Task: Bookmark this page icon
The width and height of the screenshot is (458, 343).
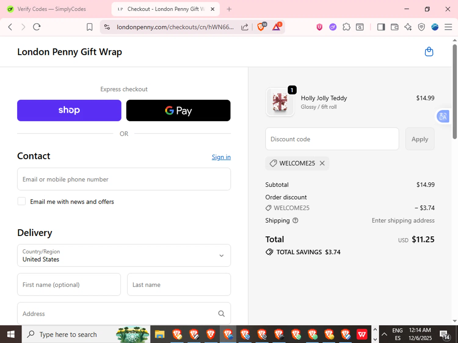Action: click(x=89, y=27)
